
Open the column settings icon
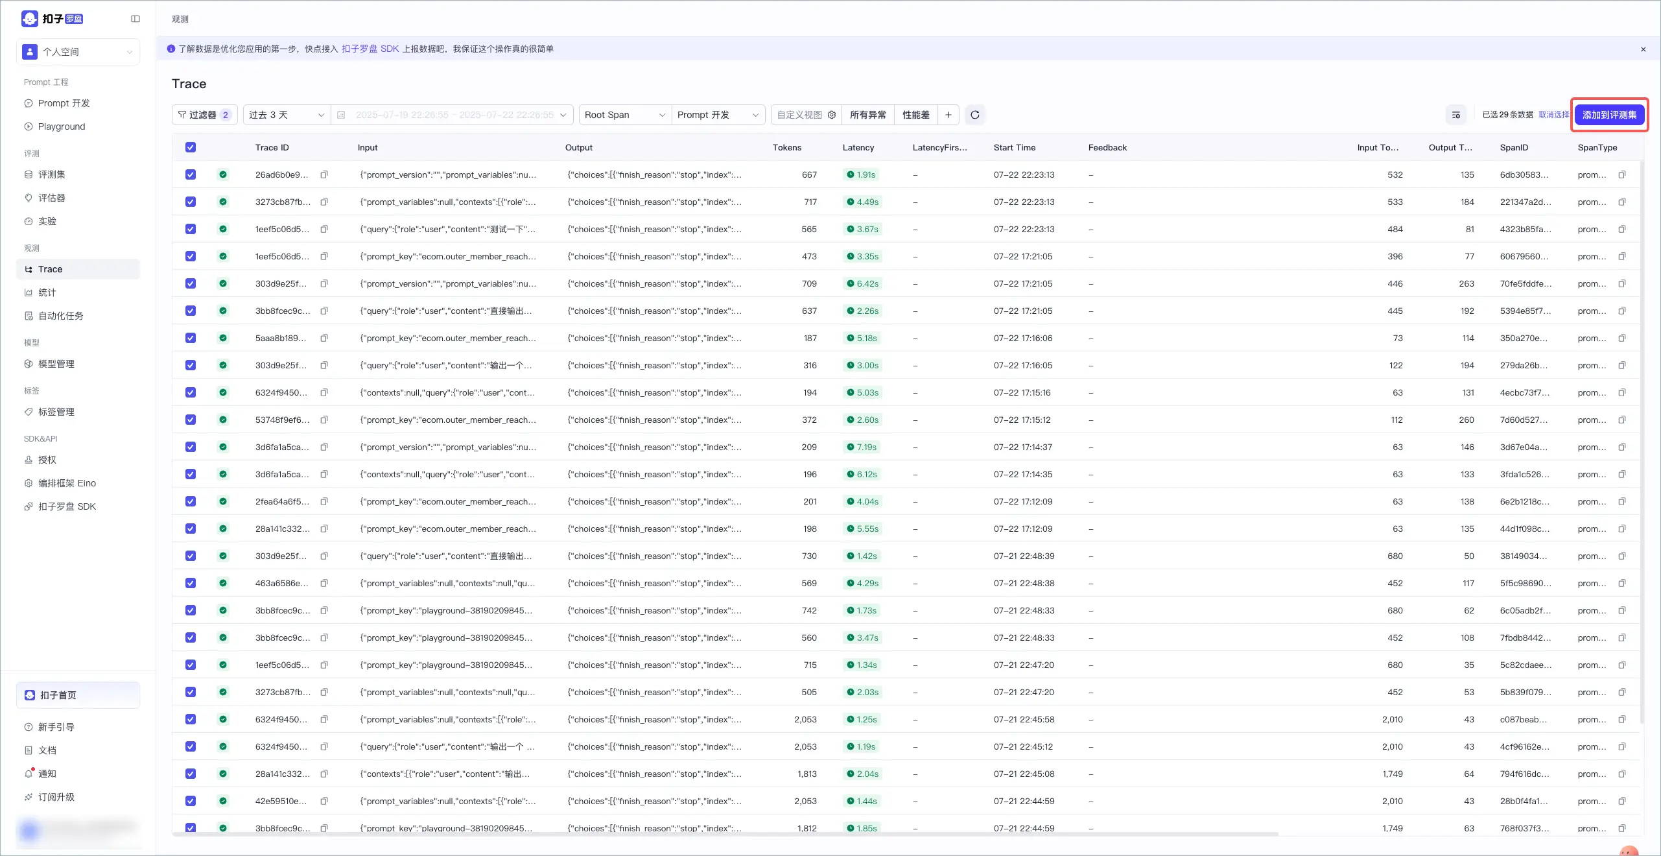click(x=1456, y=115)
